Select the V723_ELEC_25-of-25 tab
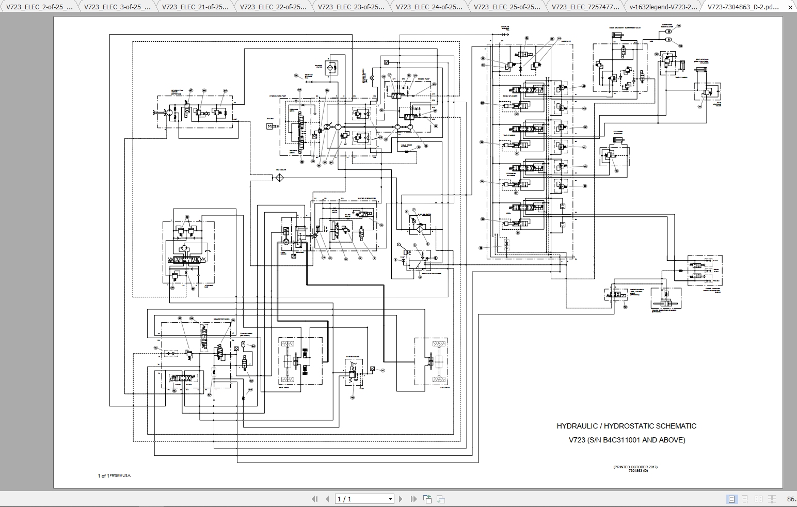Viewport: 797px width, 507px height. [506, 7]
